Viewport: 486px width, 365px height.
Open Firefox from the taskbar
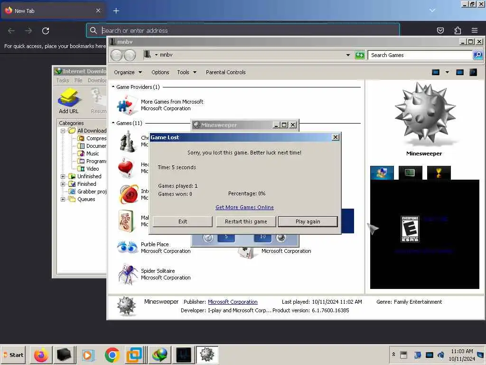pos(41,355)
